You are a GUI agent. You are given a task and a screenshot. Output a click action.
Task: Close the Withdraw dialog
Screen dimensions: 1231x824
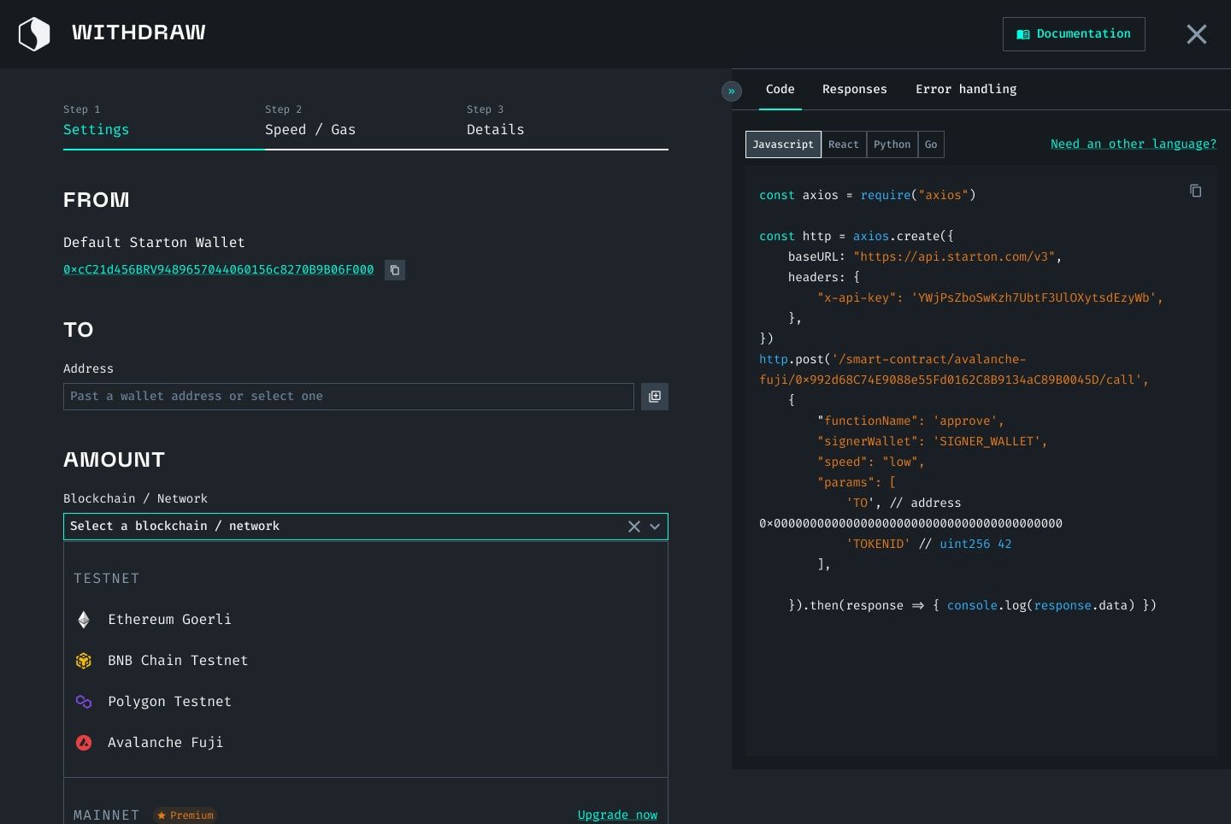click(1197, 34)
